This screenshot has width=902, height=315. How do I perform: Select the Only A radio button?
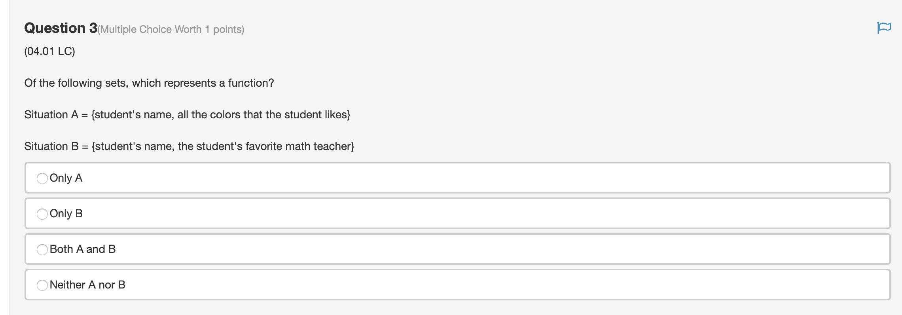tap(42, 178)
